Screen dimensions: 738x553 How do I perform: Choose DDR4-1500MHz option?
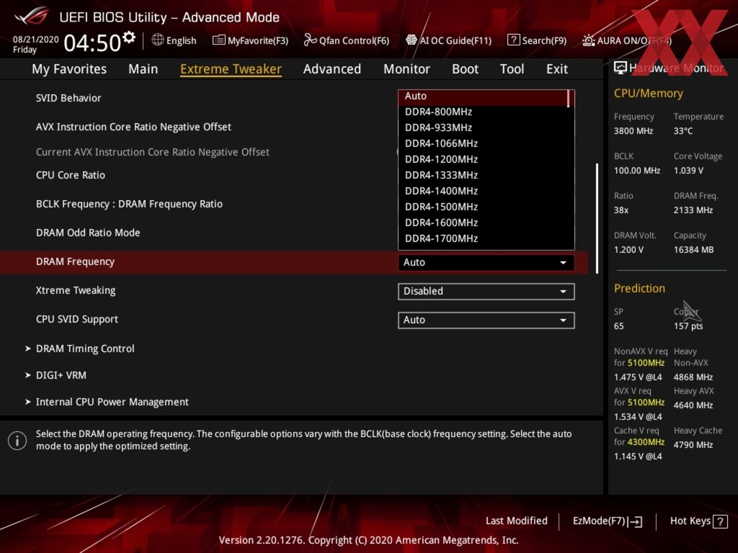click(483, 207)
